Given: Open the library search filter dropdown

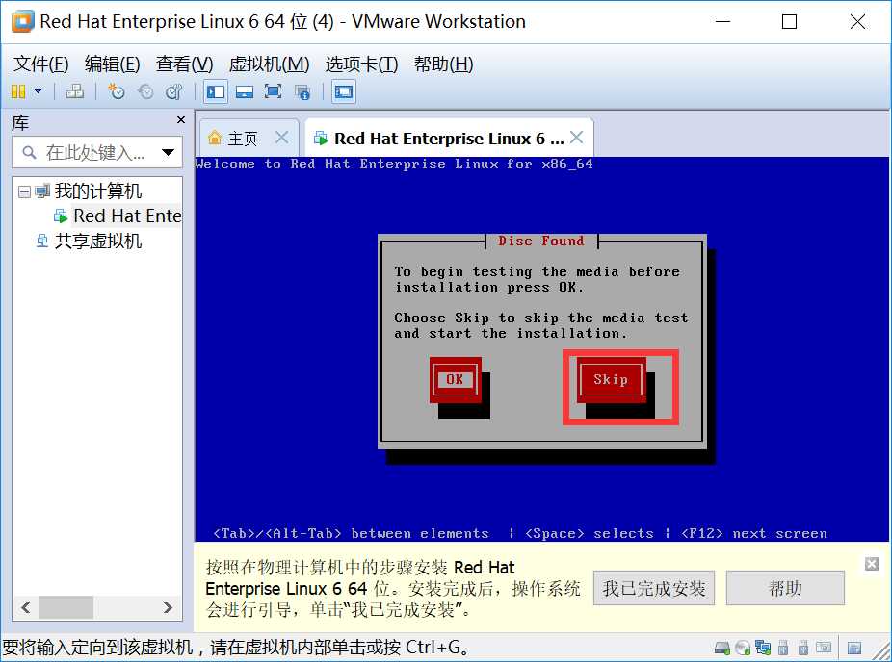Looking at the screenshot, I should tap(168, 152).
